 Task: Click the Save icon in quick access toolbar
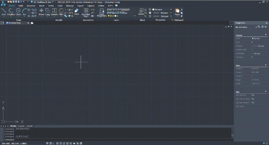13,2
